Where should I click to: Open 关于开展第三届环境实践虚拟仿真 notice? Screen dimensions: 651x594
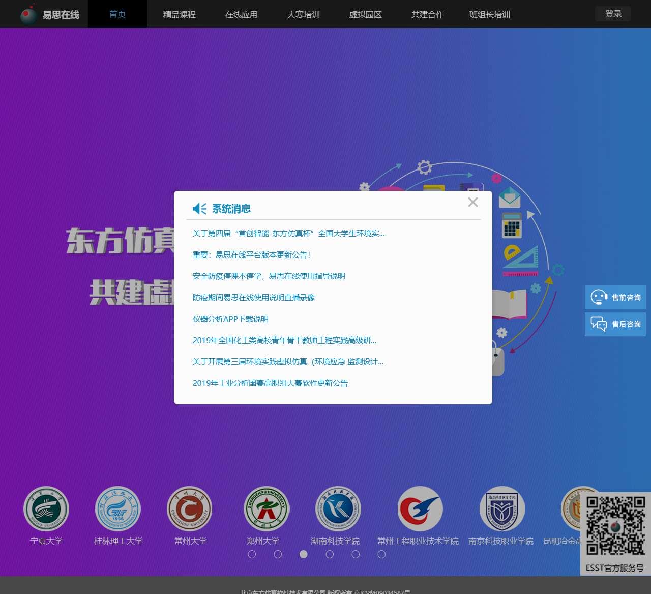(x=288, y=362)
